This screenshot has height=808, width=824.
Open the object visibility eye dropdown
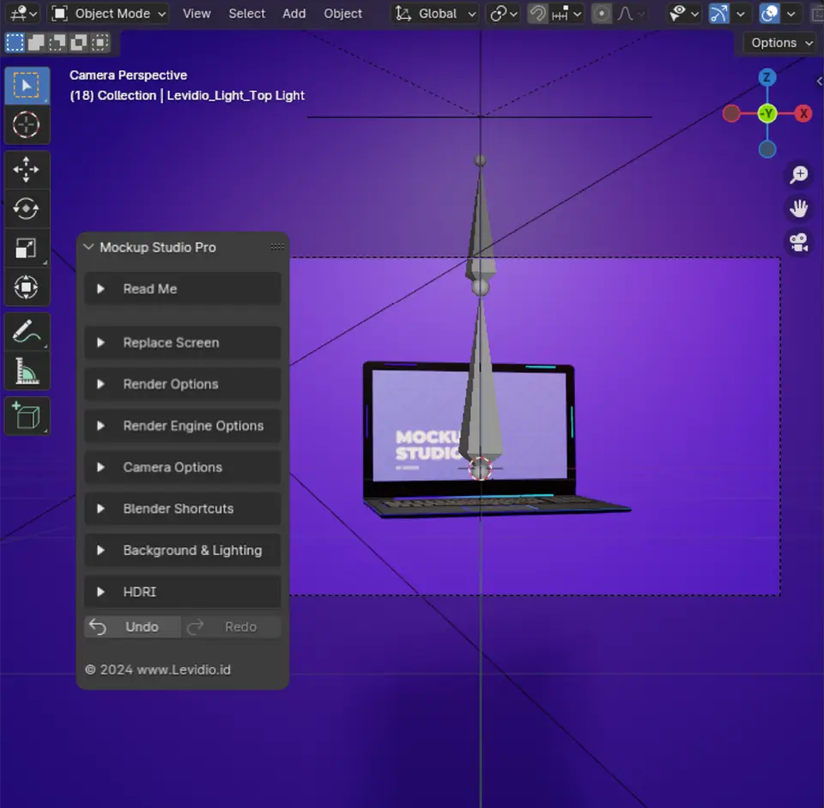(x=684, y=14)
